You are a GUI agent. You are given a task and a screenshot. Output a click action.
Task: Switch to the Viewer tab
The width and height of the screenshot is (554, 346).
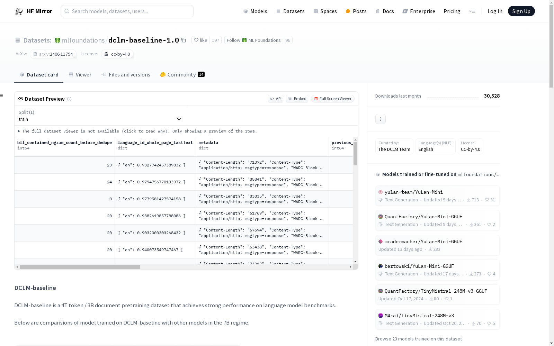point(80,75)
